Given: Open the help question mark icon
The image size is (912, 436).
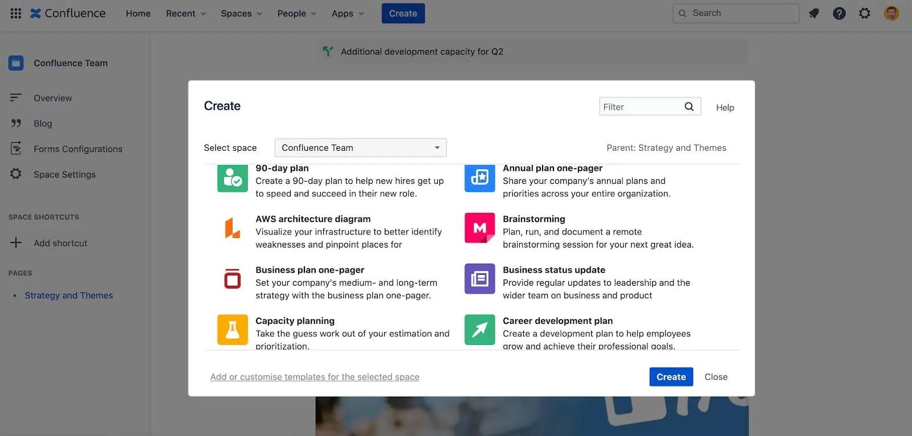Looking at the screenshot, I should point(839,13).
